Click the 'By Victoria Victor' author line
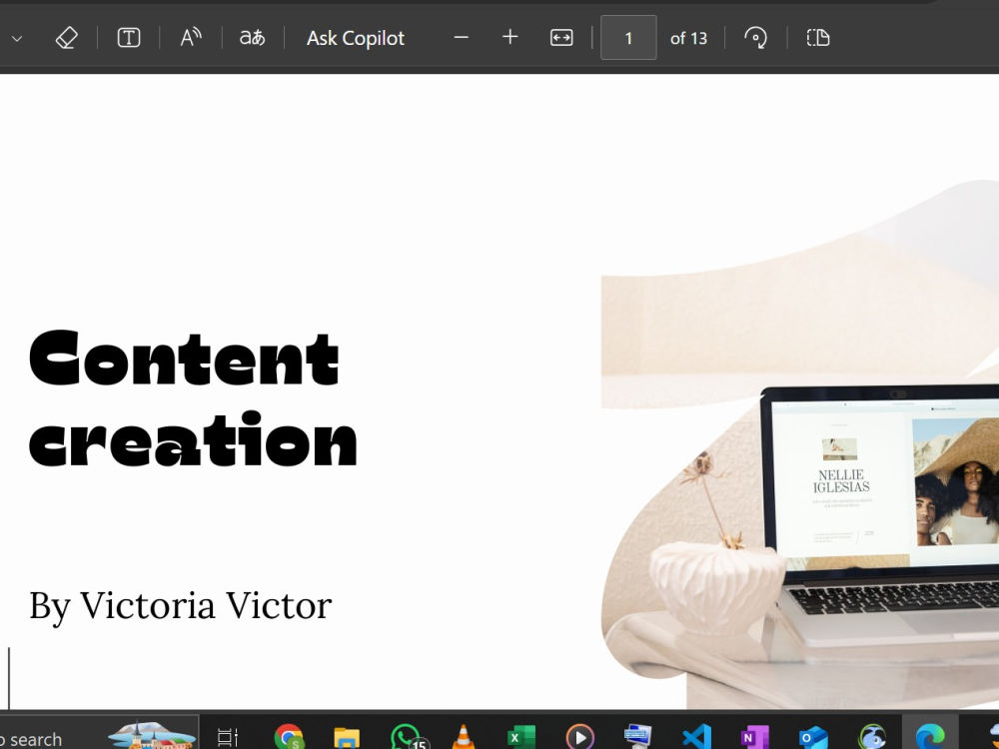The height and width of the screenshot is (749, 999). tap(180, 606)
